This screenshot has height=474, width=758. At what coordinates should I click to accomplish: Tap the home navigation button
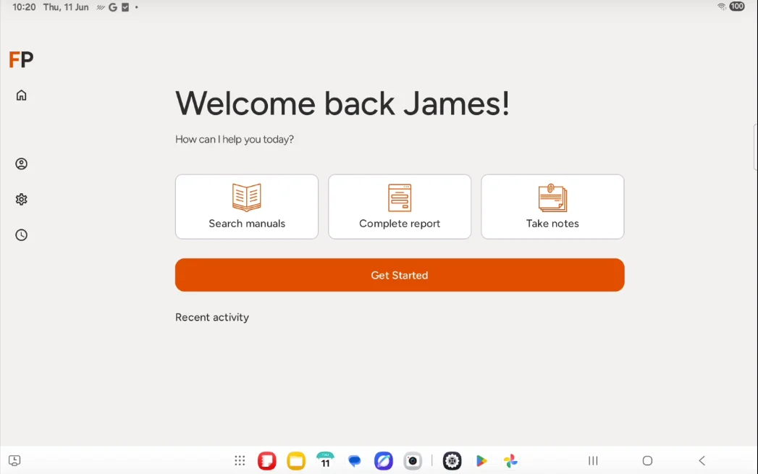coord(648,460)
